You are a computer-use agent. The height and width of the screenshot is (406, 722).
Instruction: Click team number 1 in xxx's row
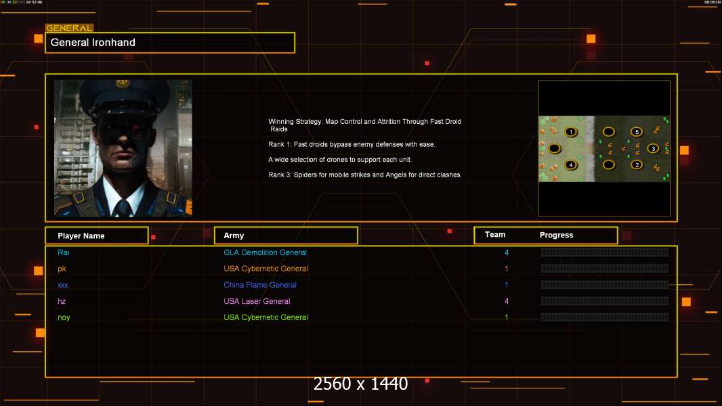507,285
